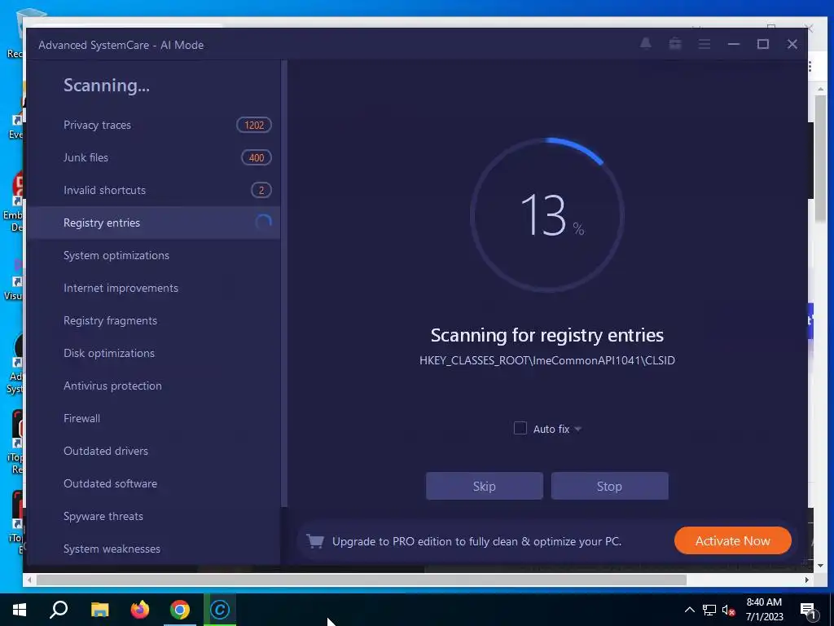
Task: Click the horizontal scrollbar right arrow
Action: (807, 580)
